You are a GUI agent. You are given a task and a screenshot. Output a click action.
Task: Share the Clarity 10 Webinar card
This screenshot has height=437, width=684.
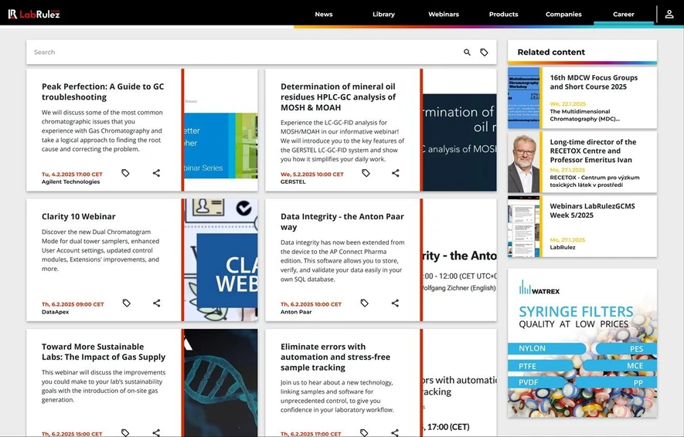tap(156, 303)
